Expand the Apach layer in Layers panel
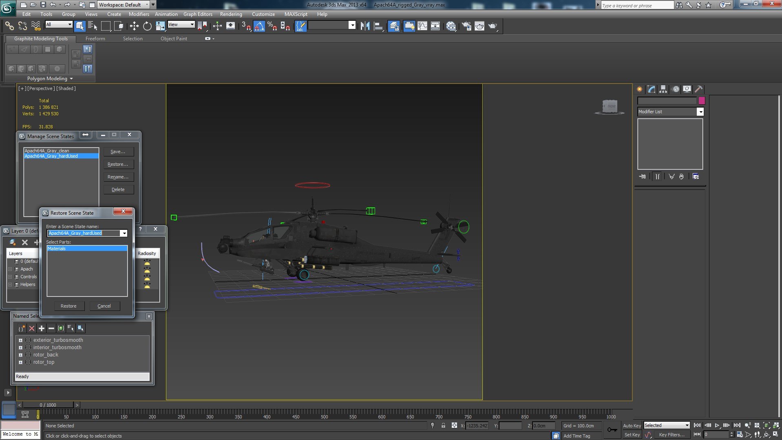This screenshot has height=440, width=782. pos(10,269)
